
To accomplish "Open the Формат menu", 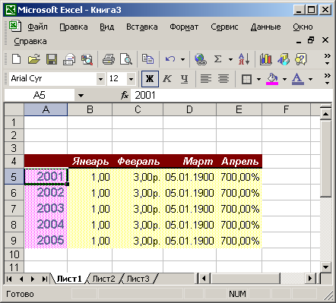I will [184, 27].
